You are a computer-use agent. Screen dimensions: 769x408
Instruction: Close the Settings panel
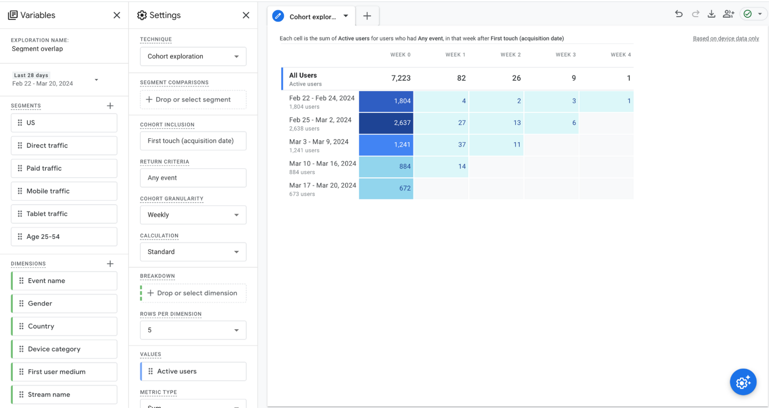tap(246, 15)
